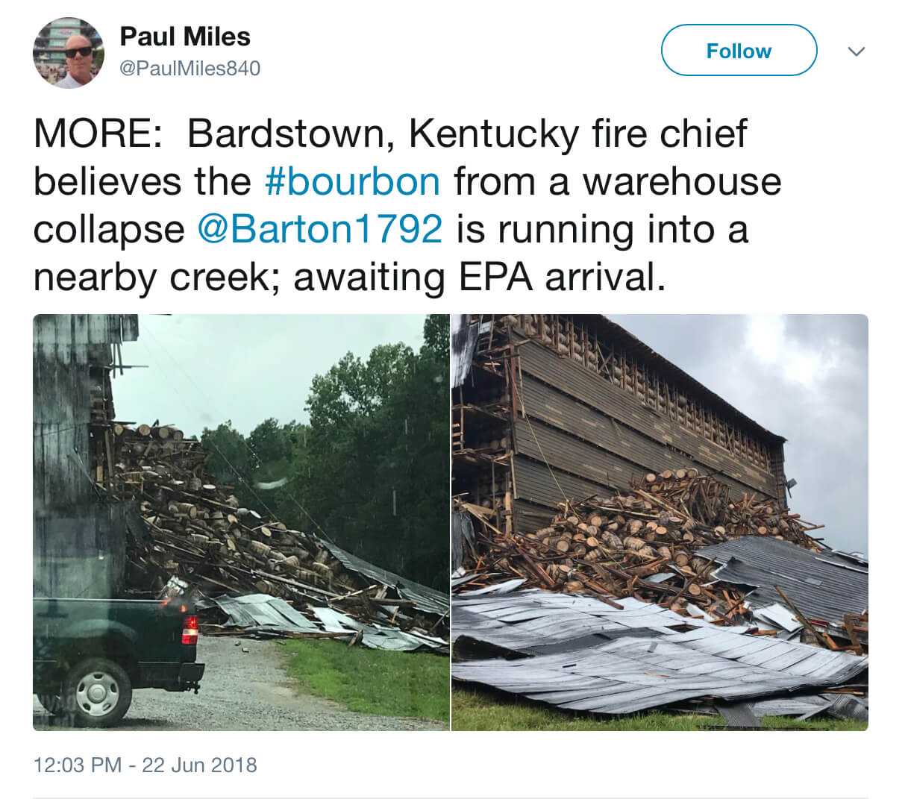Expand the tweet options chevron
908x799 pixels.
coord(857,51)
